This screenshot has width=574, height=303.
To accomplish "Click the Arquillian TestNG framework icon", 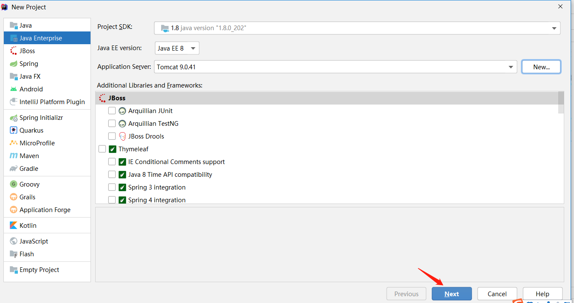I will (x=122, y=124).
